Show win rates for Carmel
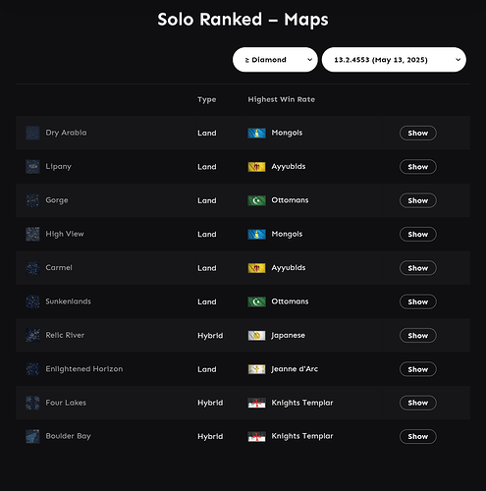The image size is (486, 491). [418, 268]
